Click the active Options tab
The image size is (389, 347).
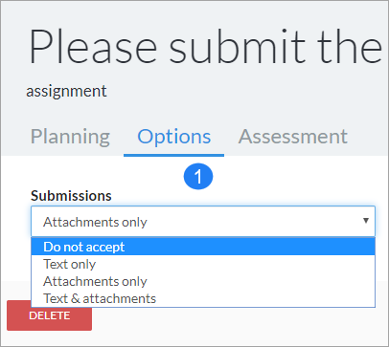coord(174,137)
